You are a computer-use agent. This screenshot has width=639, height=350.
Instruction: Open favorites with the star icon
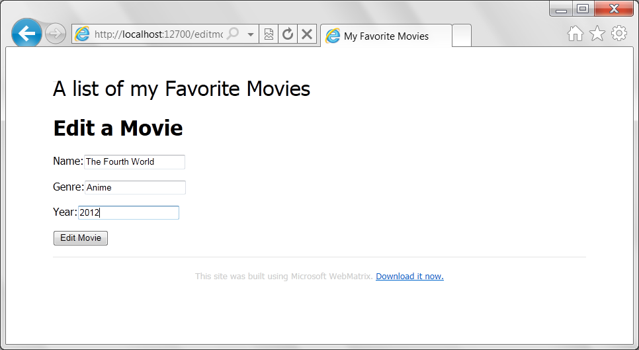click(x=597, y=33)
